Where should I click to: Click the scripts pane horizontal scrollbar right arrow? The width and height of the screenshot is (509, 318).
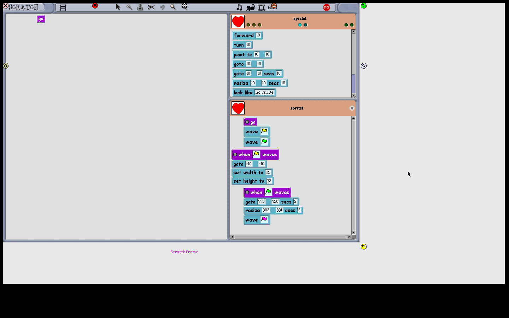pyautogui.click(x=349, y=237)
